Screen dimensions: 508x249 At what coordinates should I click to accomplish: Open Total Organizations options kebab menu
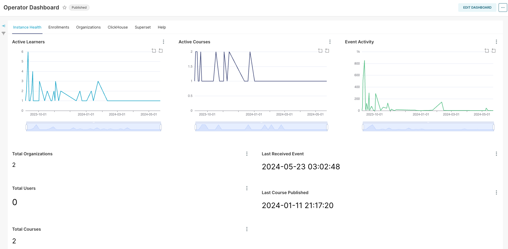pyautogui.click(x=247, y=154)
